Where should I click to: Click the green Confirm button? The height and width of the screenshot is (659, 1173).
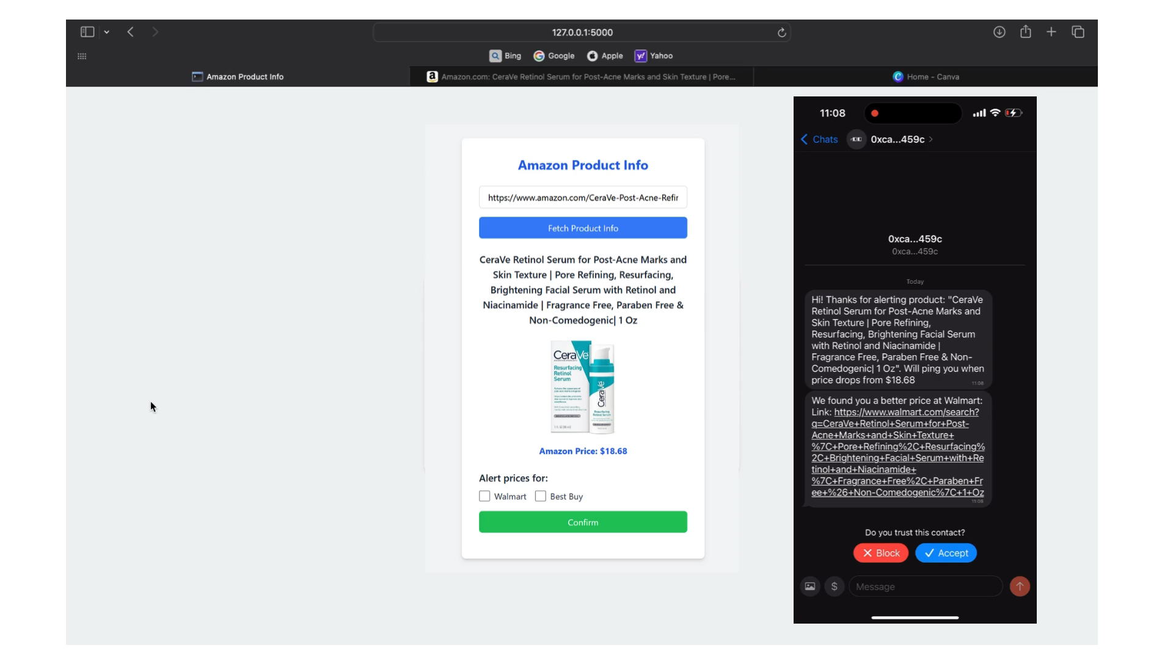click(x=583, y=522)
